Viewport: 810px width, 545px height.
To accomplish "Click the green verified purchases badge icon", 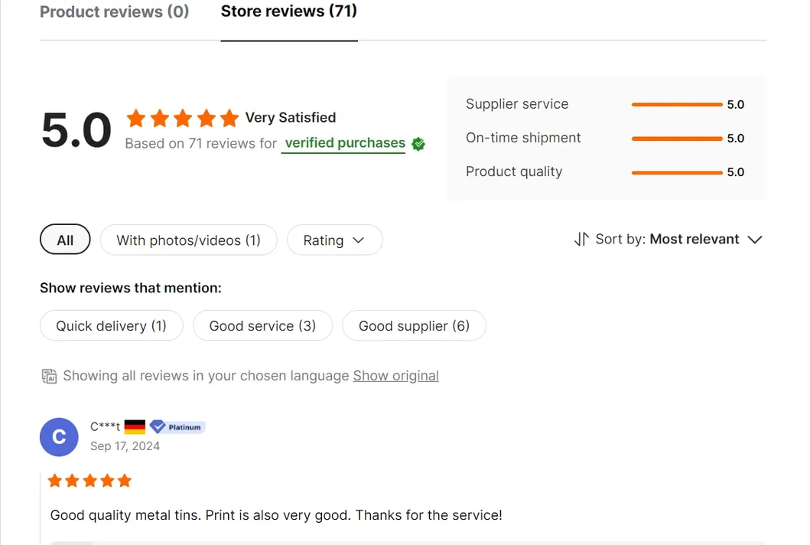I will (x=418, y=144).
